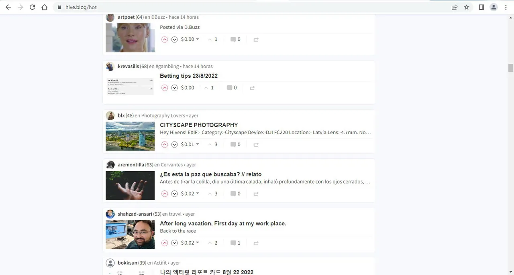Upvote the aremontilla relato post
The image size is (514, 275).
coord(165,194)
